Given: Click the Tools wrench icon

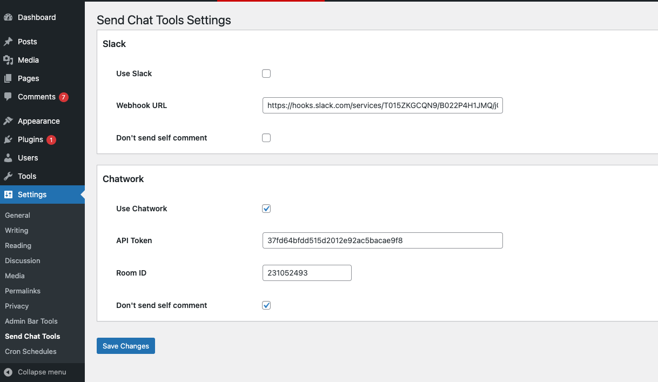Looking at the screenshot, I should [8, 176].
